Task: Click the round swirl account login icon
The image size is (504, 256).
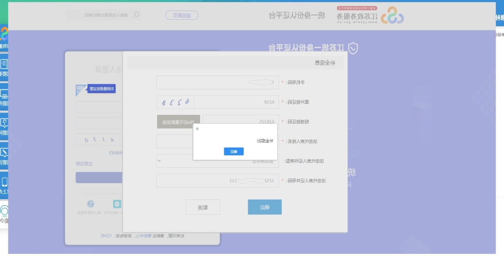Action: [x=91, y=204]
